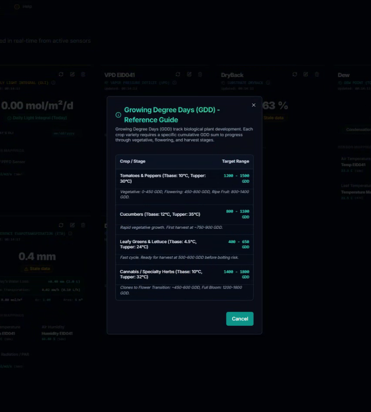Edit the VPD EID041 card
This screenshot has height=412, width=371.
[189, 74]
